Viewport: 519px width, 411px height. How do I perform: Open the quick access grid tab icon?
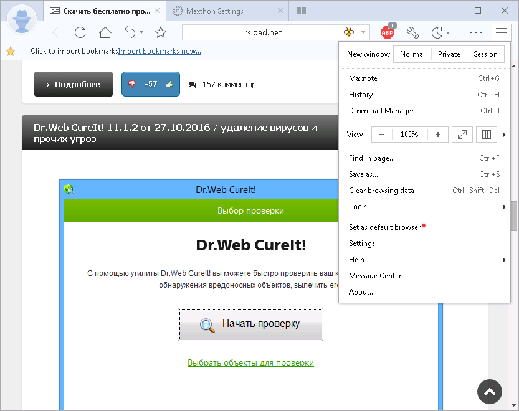point(301,11)
